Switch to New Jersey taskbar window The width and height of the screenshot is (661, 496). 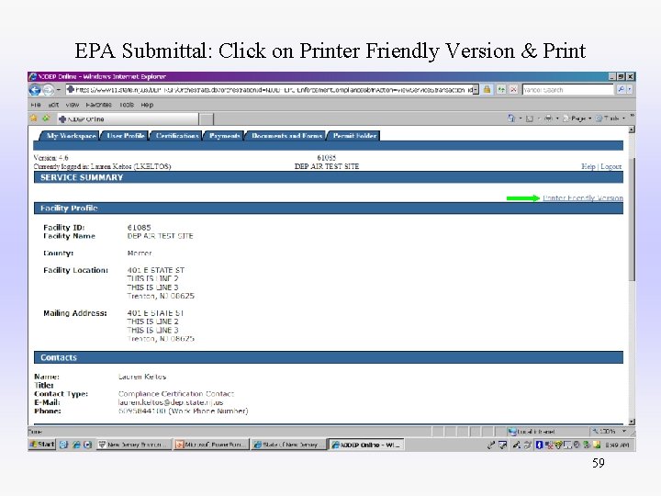[133, 445]
